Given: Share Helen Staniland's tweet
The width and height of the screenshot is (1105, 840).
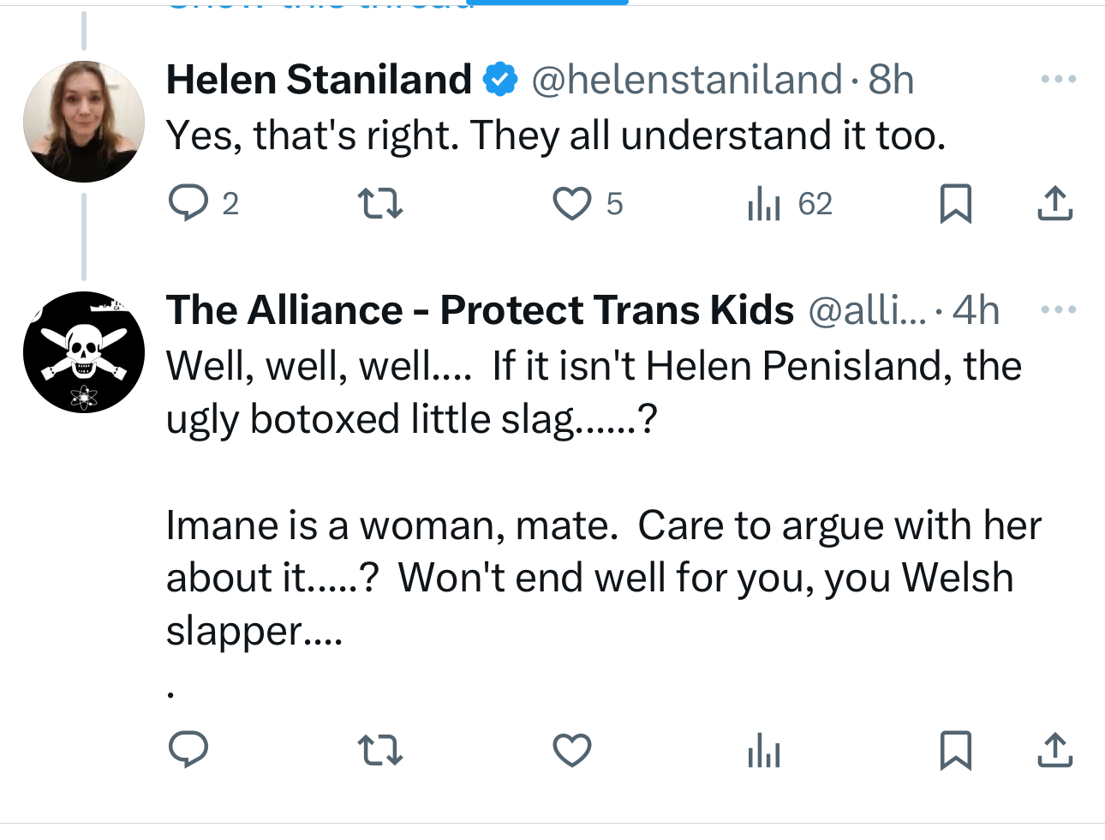Looking at the screenshot, I should click(1054, 203).
